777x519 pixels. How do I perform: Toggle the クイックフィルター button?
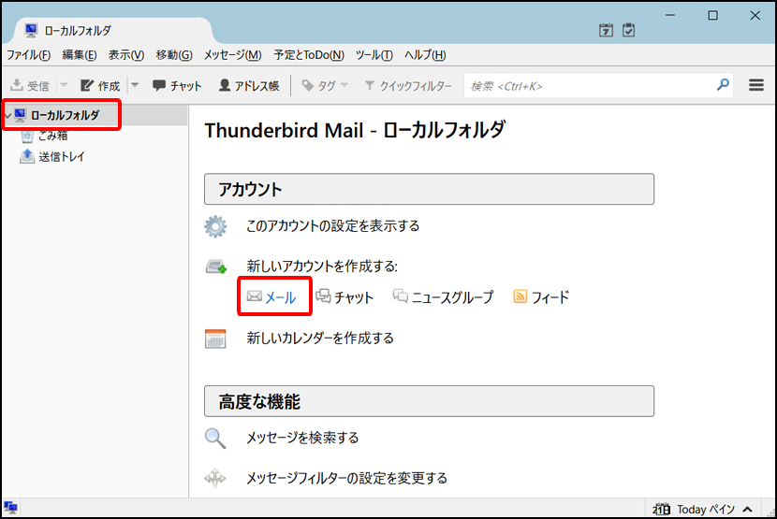tap(408, 86)
